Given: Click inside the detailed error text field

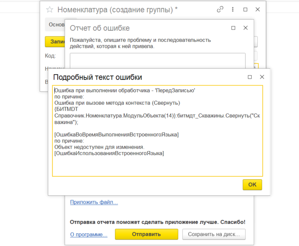Looking at the screenshot, I should (157, 164).
